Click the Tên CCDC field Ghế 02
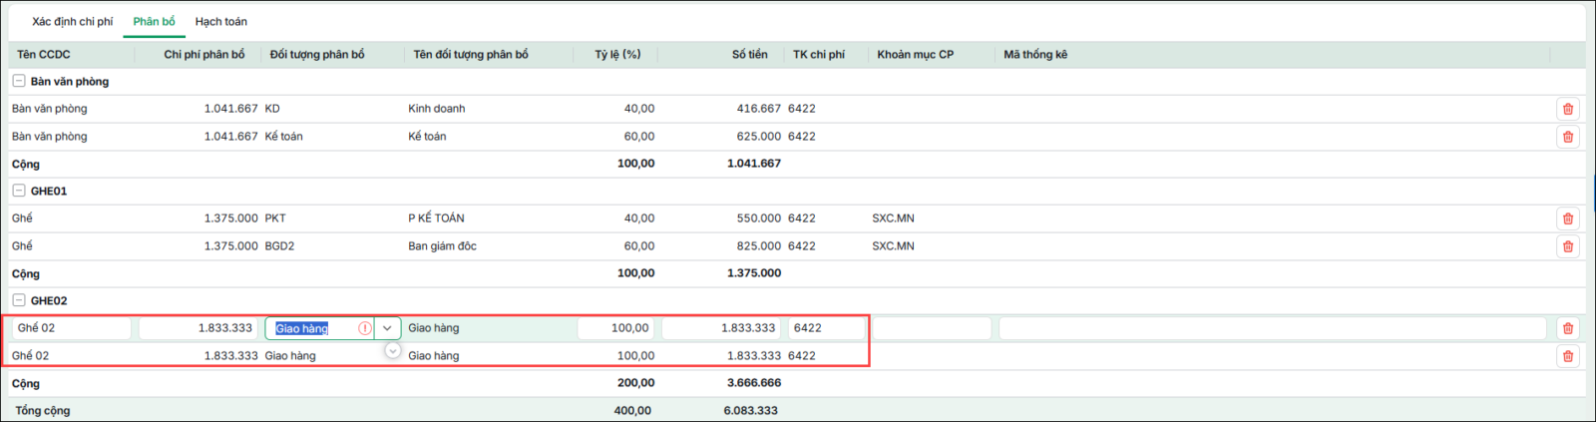1596x422 pixels. click(72, 328)
